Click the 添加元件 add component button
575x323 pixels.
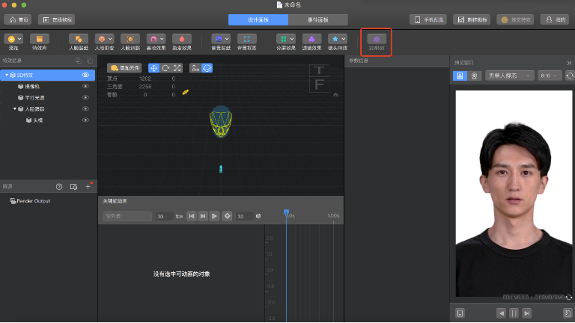[x=124, y=68]
